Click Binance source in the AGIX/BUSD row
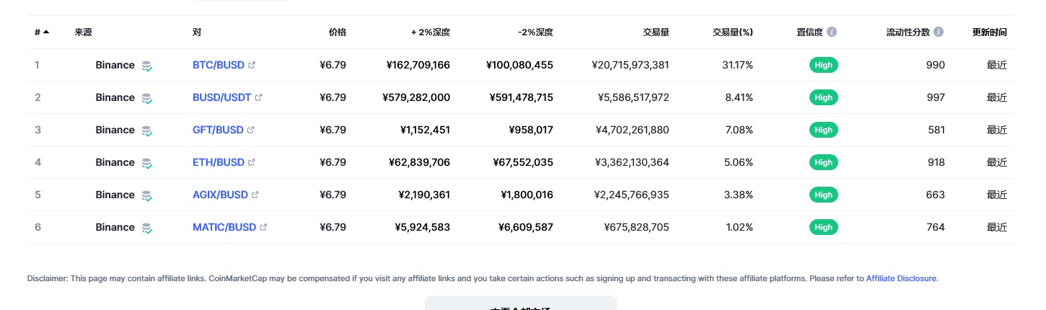The image size is (1046, 310). coord(115,195)
